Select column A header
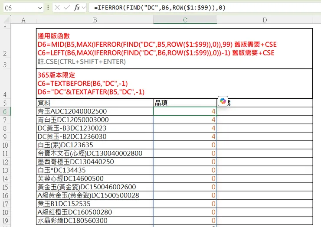The height and width of the screenshot is (227, 321). (x=23, y=20)
